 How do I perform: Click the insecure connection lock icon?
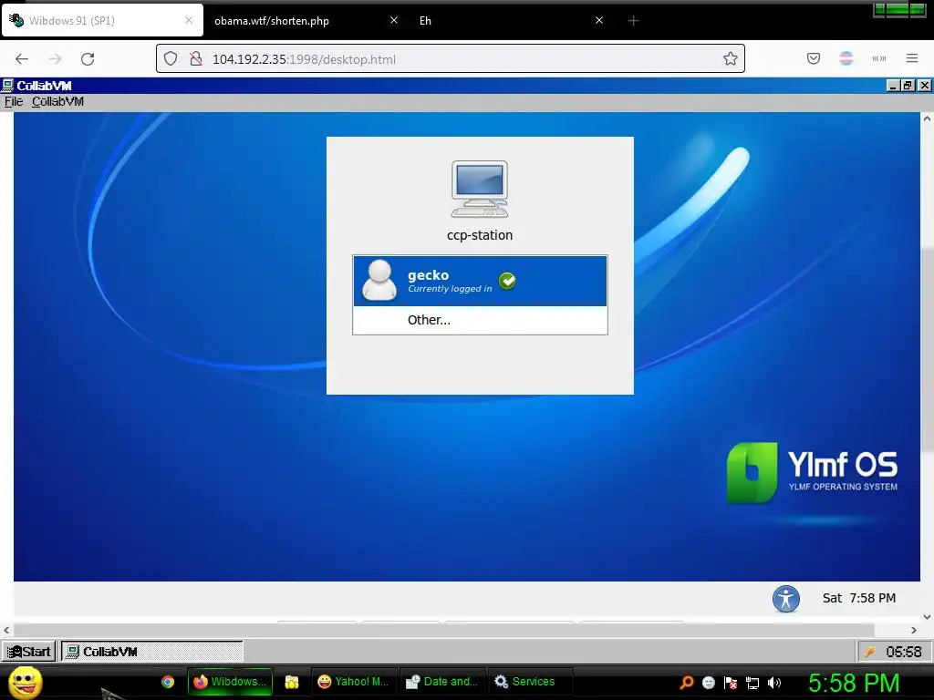coord(195,59)
